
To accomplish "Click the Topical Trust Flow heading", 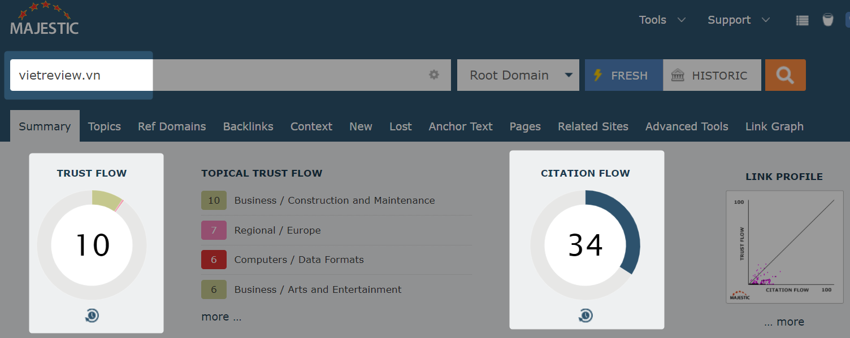I will click(262, 173).
